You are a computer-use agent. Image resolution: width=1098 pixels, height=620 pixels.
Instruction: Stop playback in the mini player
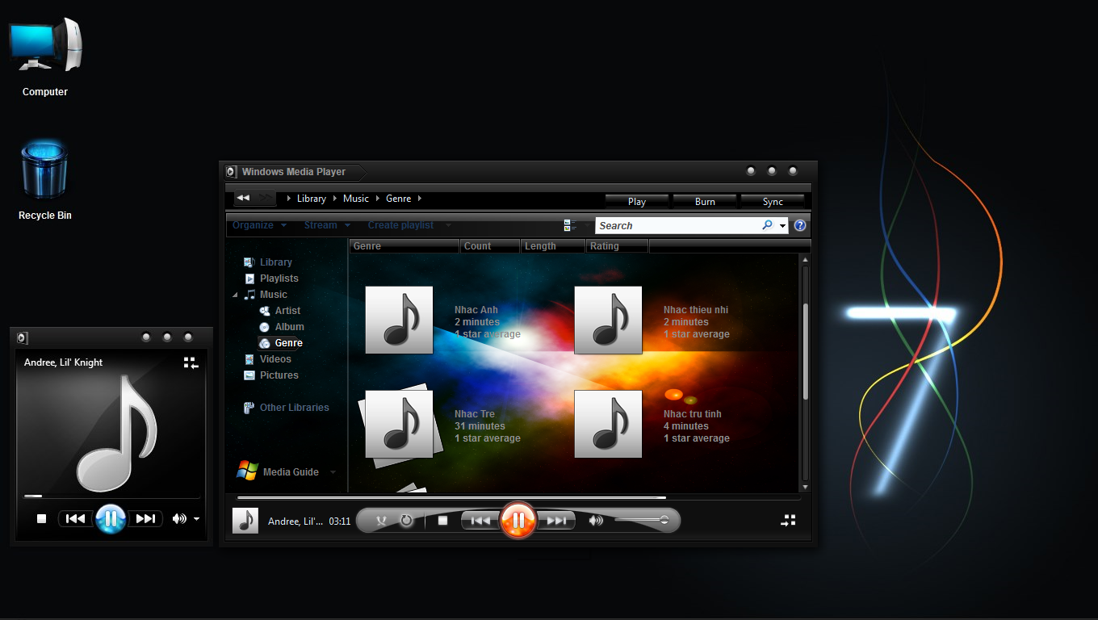(x=42, y=519)
